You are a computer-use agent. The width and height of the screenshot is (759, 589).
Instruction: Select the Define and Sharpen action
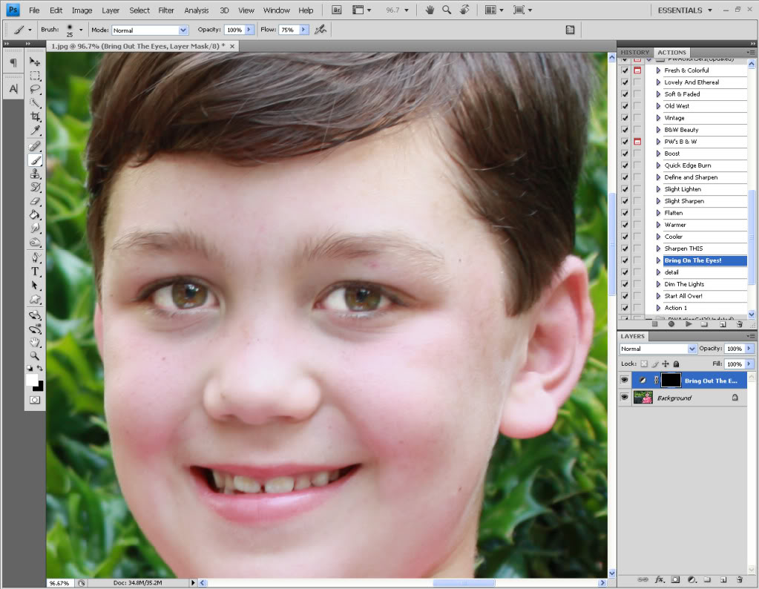691,177
